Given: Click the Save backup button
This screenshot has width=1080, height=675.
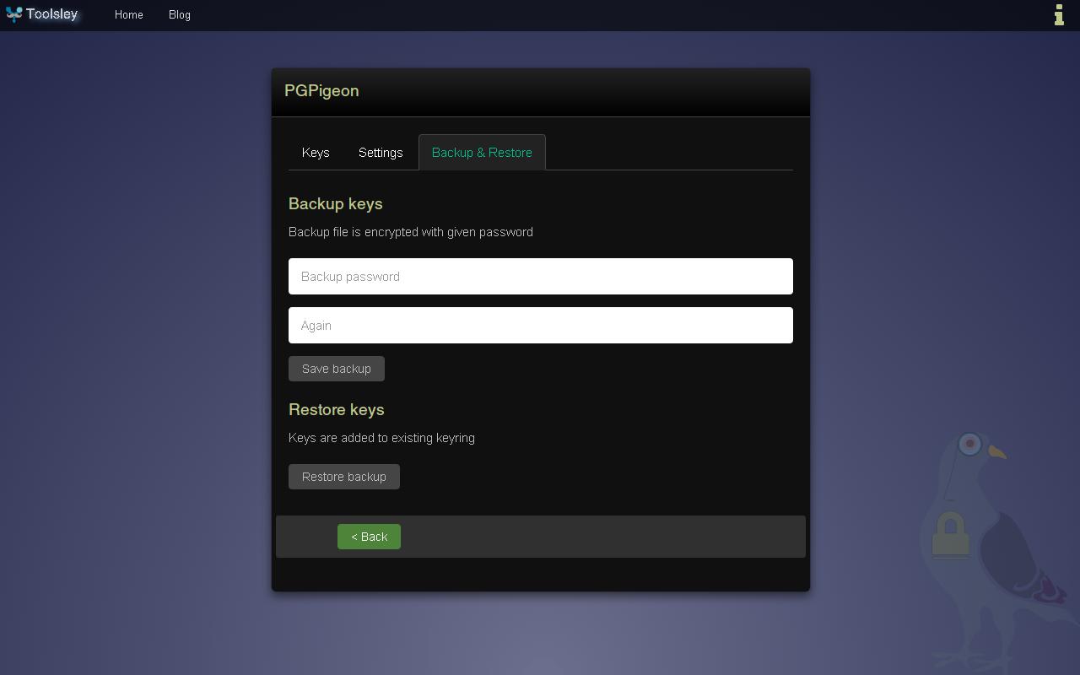Looking at the screenshot, I should coord(337,369).
